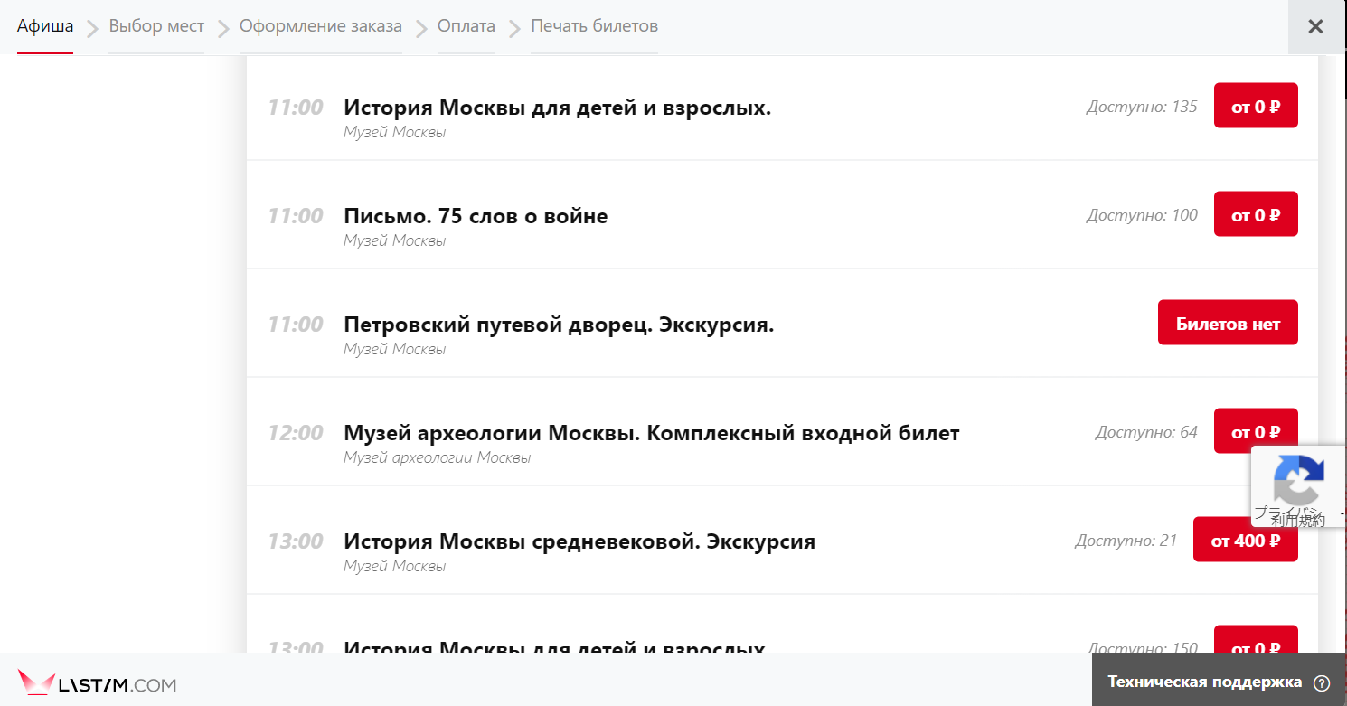Go to the Оплата step
The height and width of the screenshot is (706, 1347).
466,26
